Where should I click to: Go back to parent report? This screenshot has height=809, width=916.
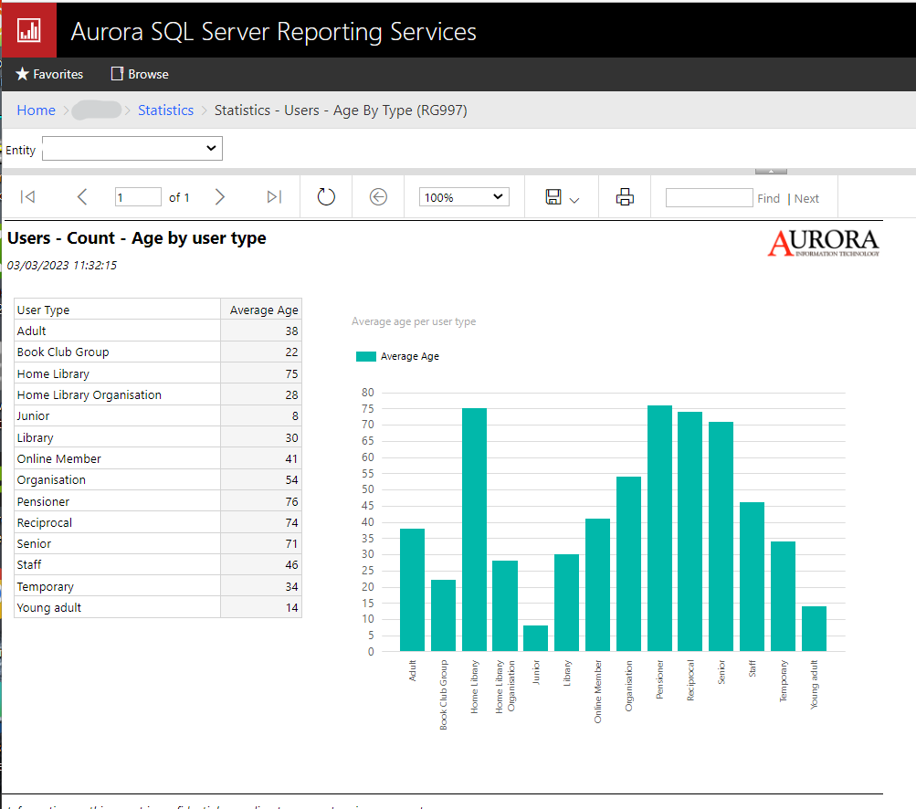pos(379,197)
